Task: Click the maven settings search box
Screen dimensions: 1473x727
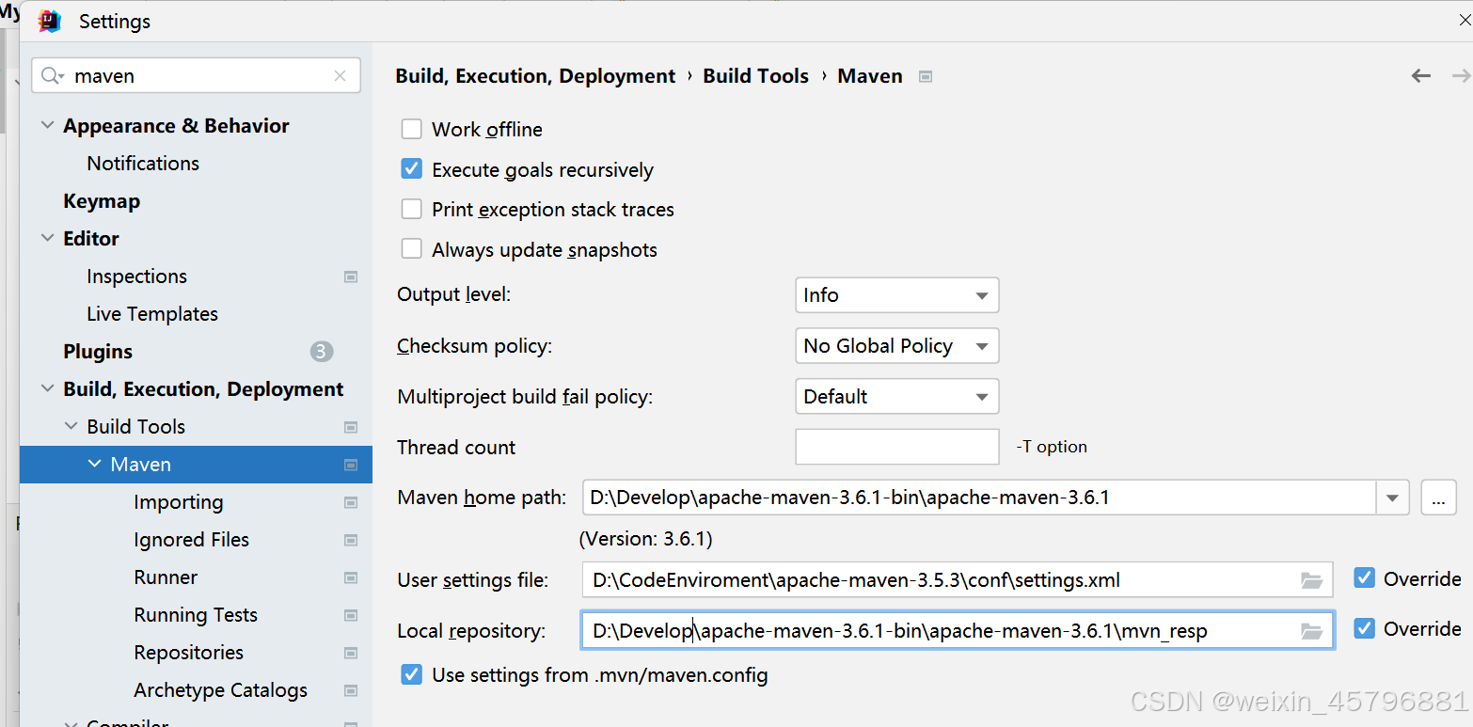Action: click(196, 76)
